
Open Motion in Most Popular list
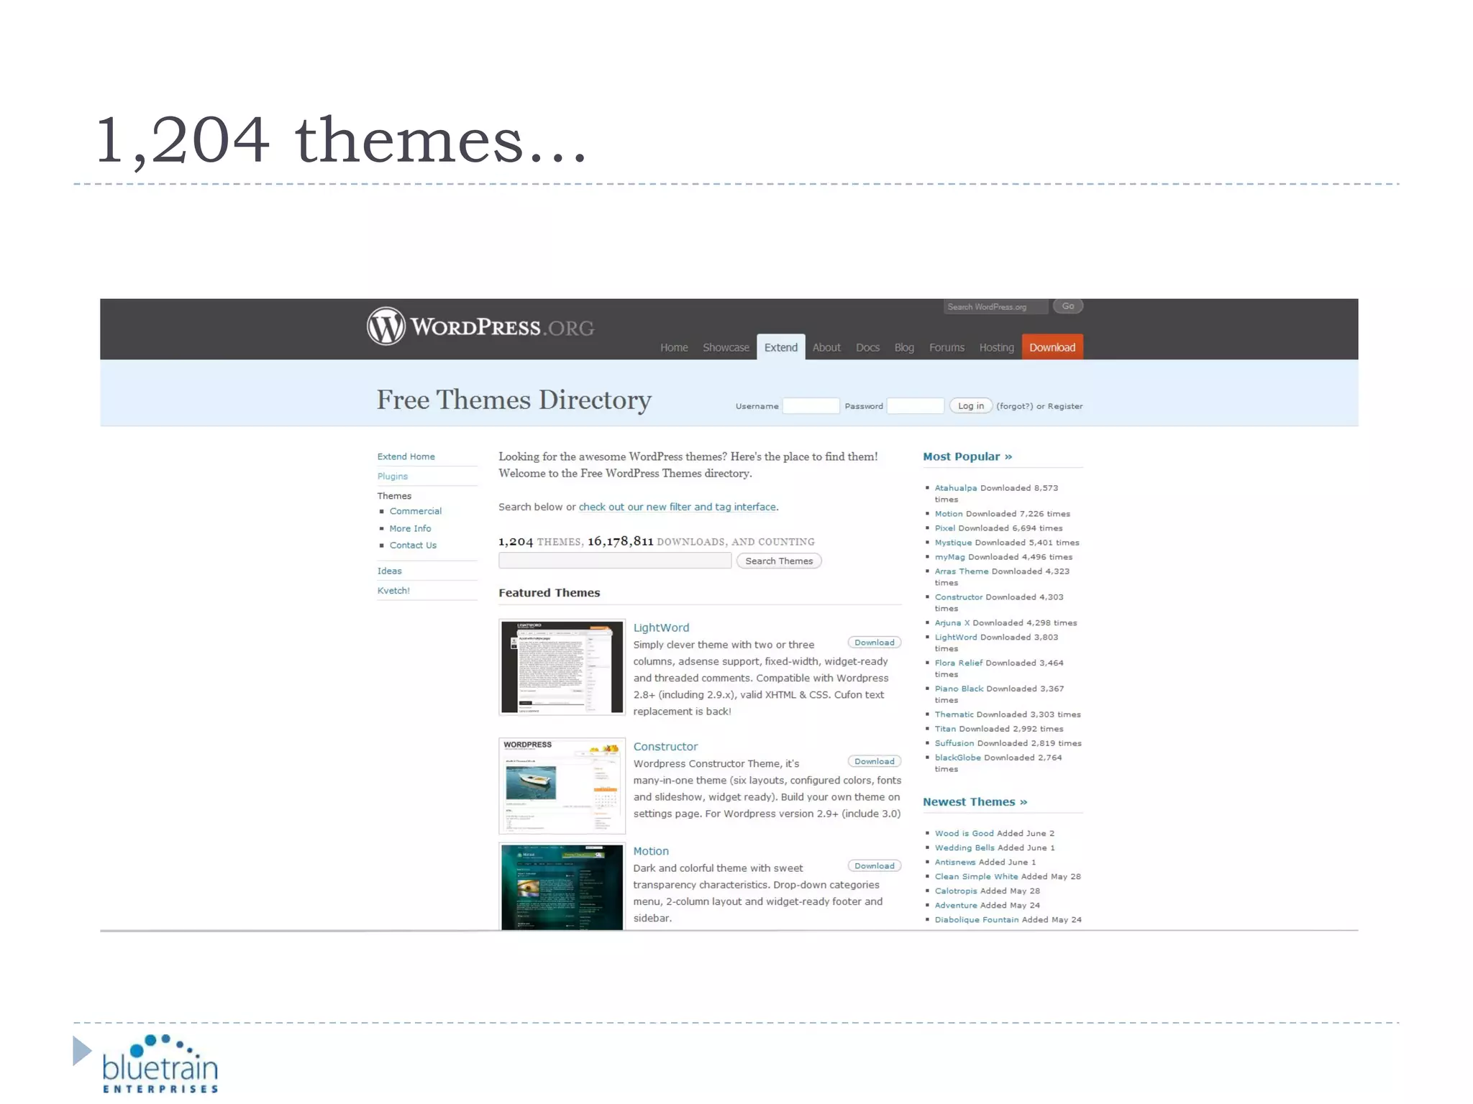pos(949,514)
